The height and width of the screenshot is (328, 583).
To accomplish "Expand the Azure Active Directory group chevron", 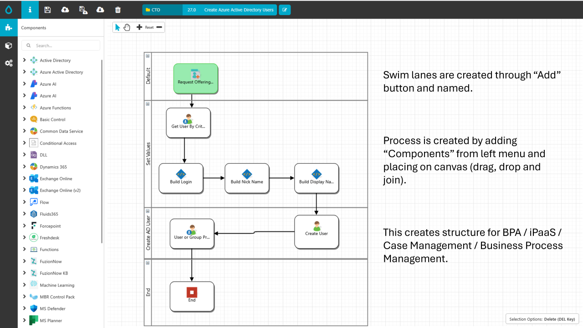I will (25, 72).
